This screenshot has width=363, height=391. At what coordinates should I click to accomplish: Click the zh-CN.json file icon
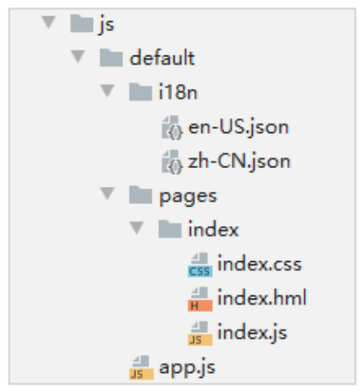pos(172,162)
